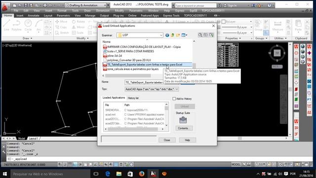This screenshot has width=316, height=178.
Task: Select the Line tool in the ribbon
Action: [6, 25]
